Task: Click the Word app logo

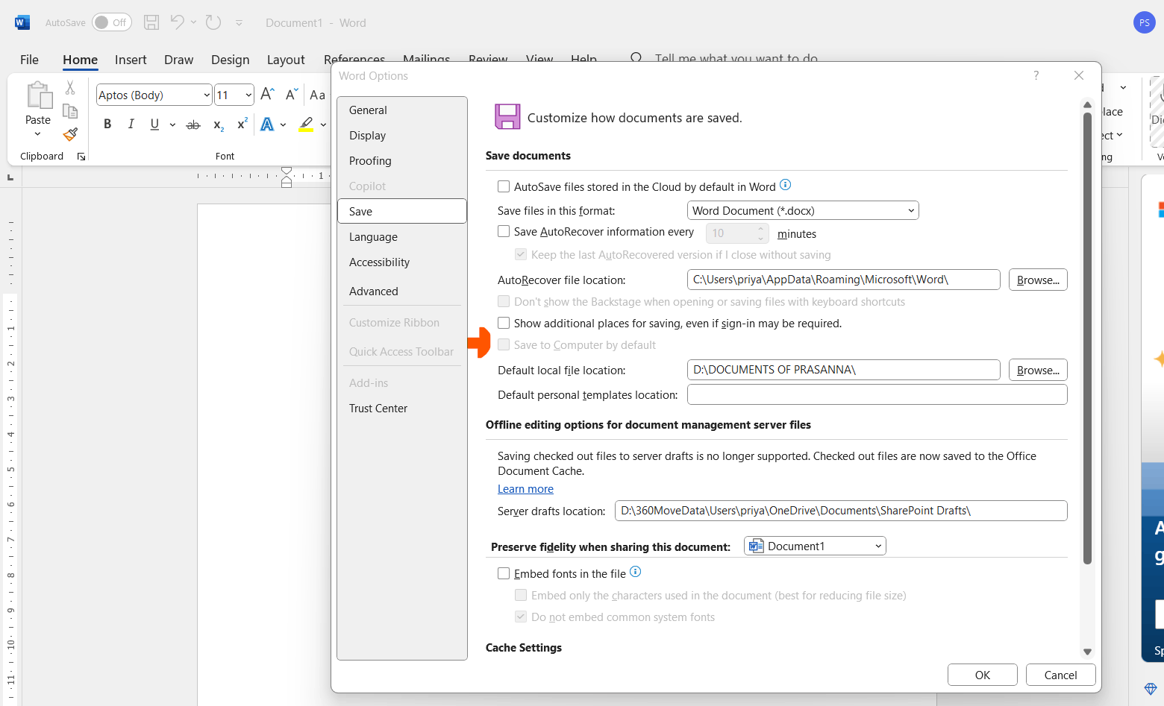Action: pos(22,22)
